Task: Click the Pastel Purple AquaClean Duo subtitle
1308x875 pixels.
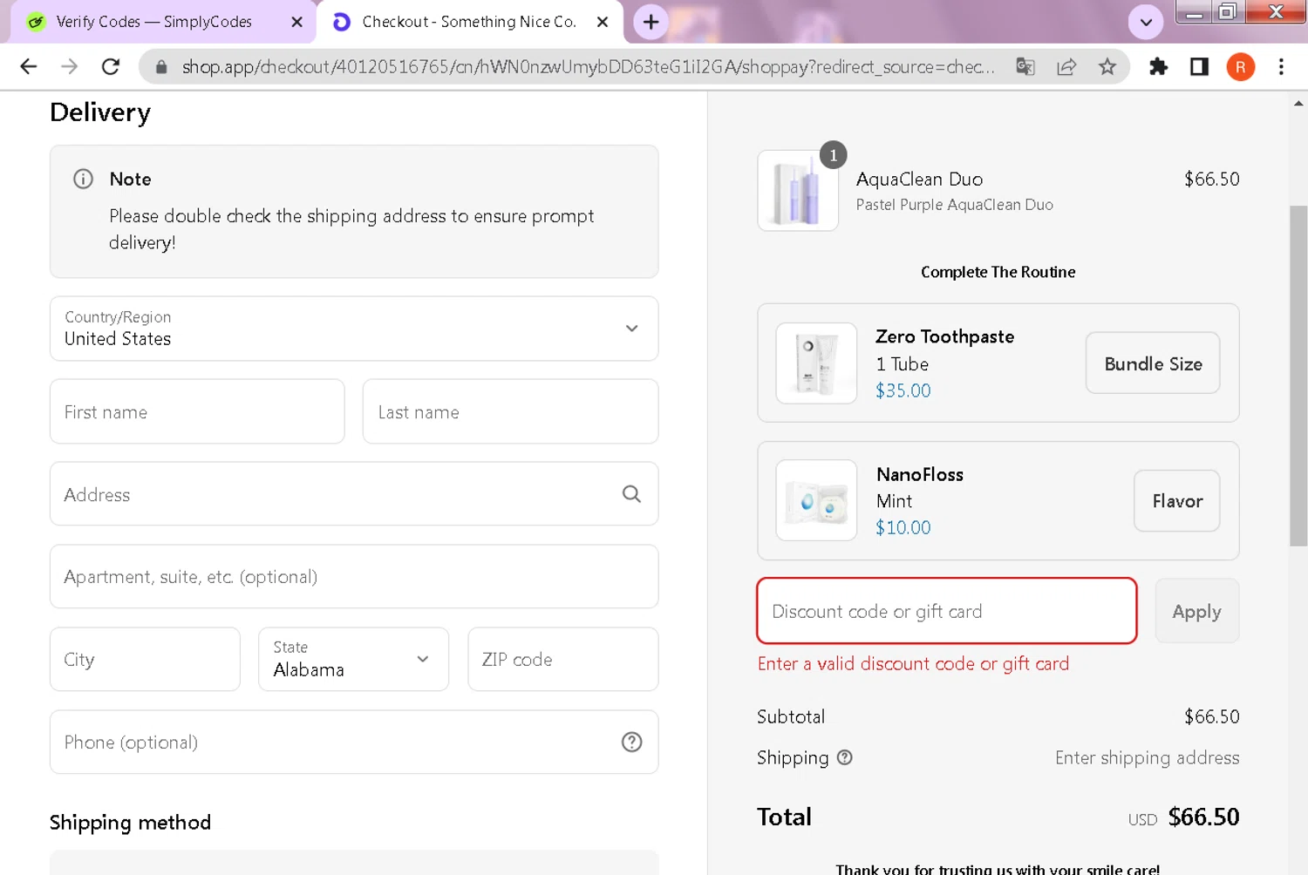Action: click(955, 205)
